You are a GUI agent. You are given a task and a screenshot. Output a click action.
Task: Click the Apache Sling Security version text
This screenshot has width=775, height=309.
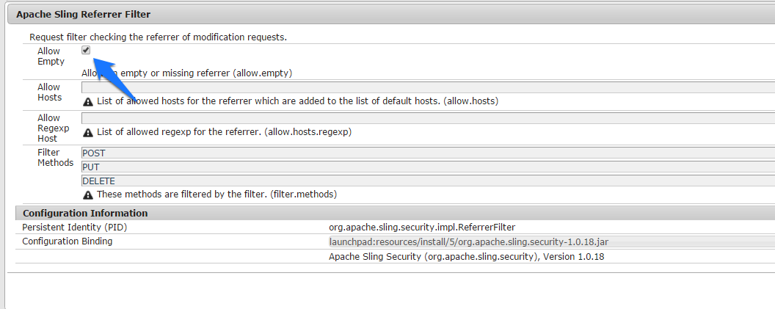click(467, 257)
